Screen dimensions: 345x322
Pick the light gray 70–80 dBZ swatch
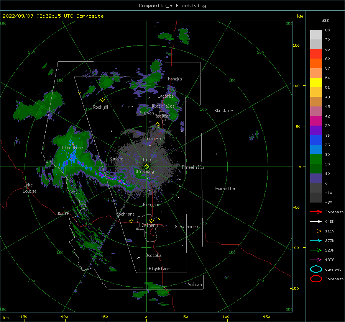pos(316,34)
